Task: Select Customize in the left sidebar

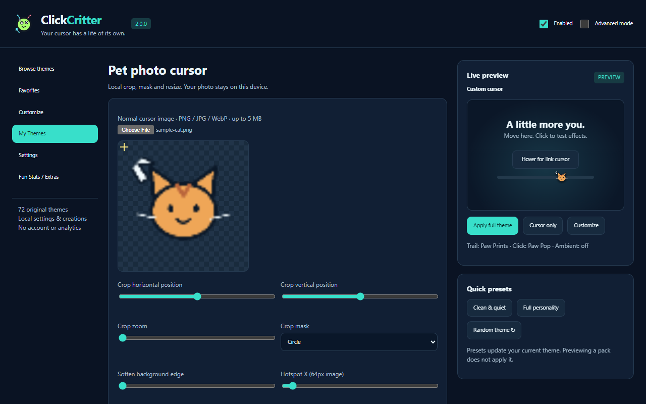Action: click(x=55, y=112)
